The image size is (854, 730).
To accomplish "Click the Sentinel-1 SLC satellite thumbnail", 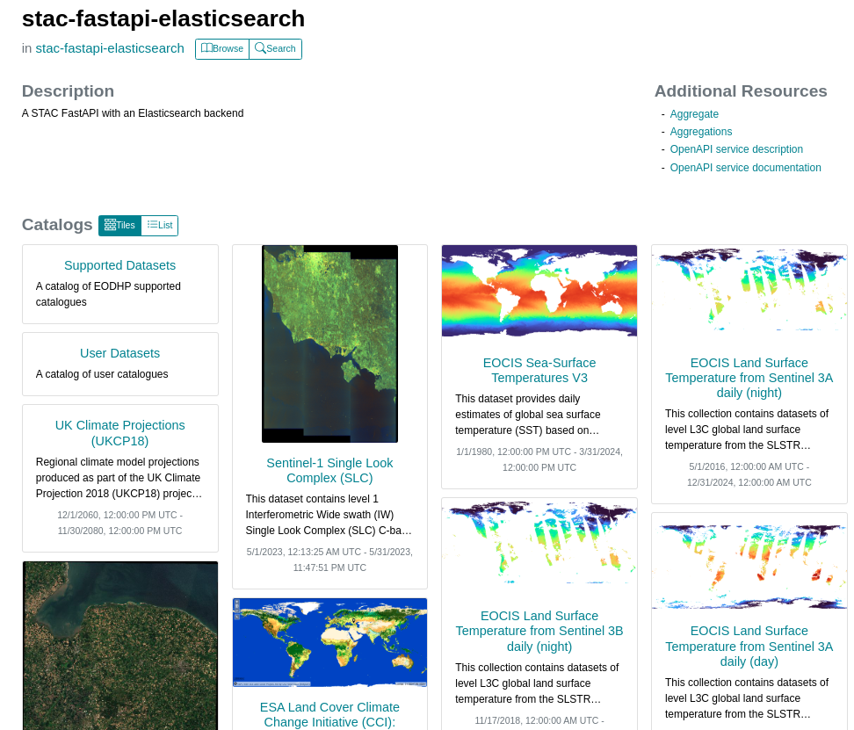I will coord(329,343).
